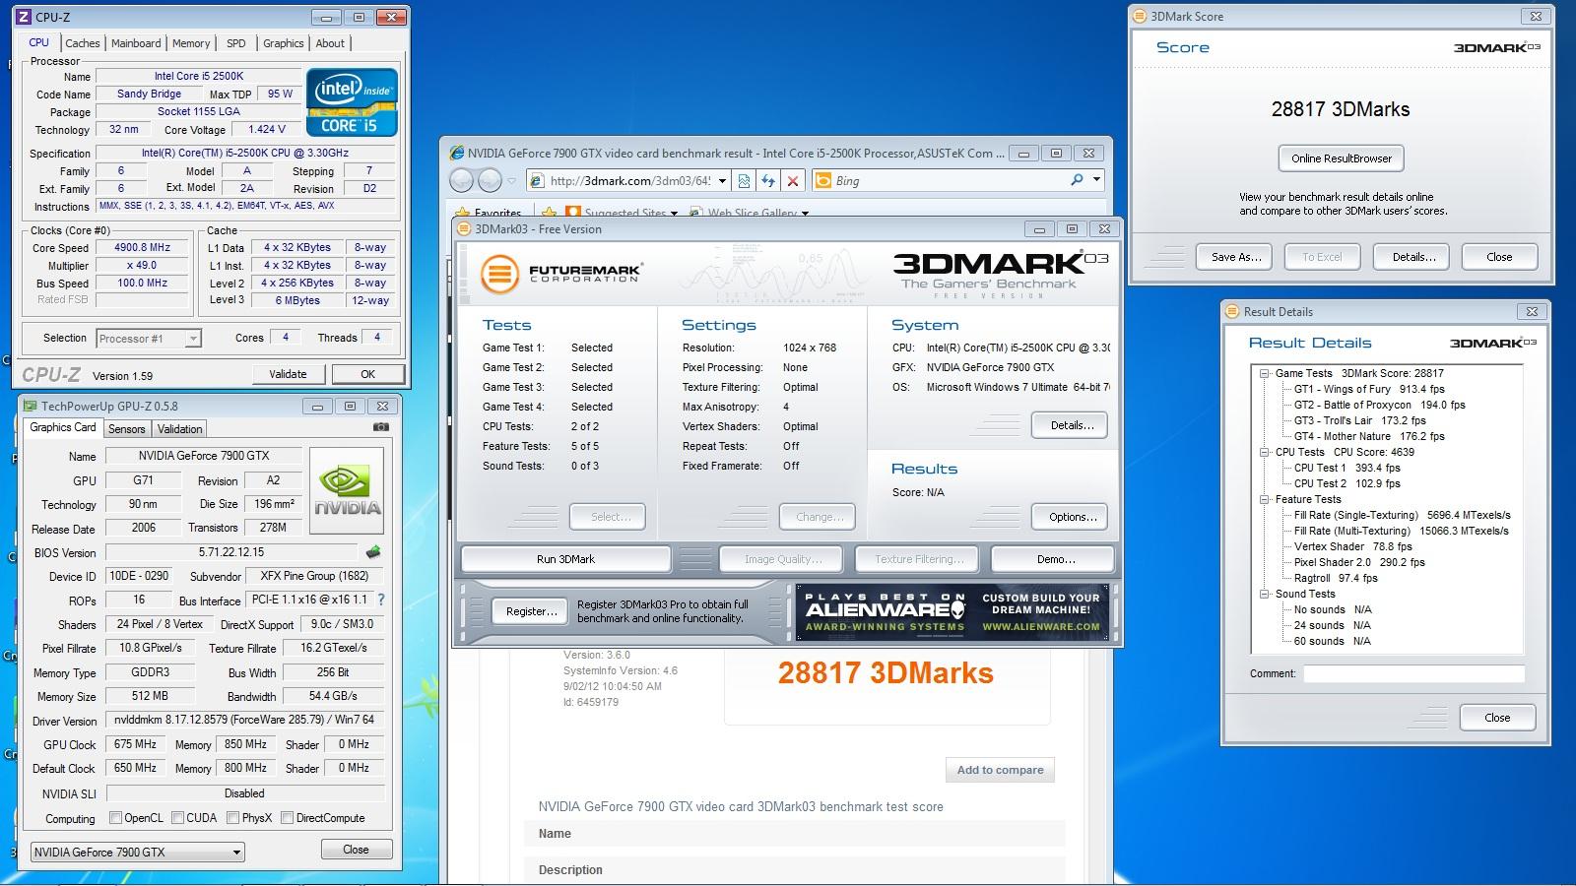This screenshot has height=886, width=1576.
Task: Switch to the Caches tab in CPU-Z
Action: pos(83,43)
